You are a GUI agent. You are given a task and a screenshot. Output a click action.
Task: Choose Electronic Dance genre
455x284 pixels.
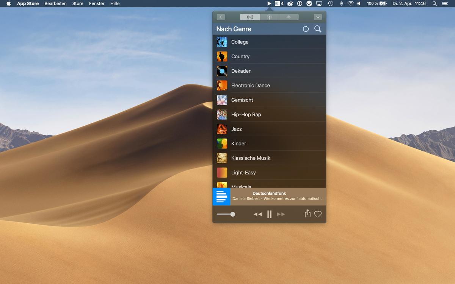(x=269, y=86)
